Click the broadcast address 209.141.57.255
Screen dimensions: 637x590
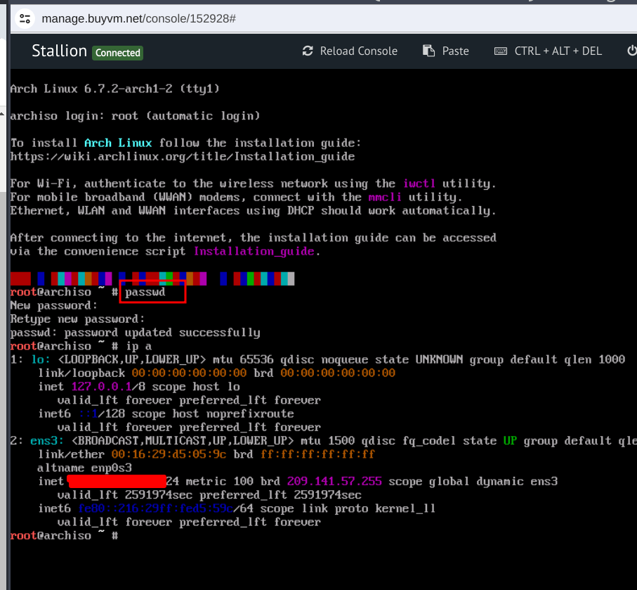pyautogui.click(x=334, y=482)
